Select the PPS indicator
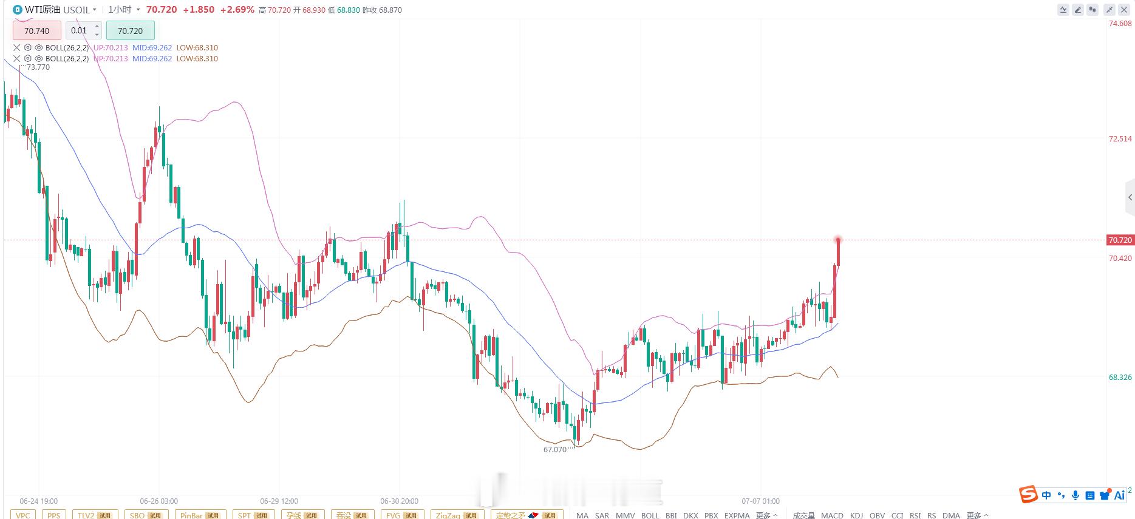Image resolution: width=1135 pixels, height=519 pixels. (53, 515)
